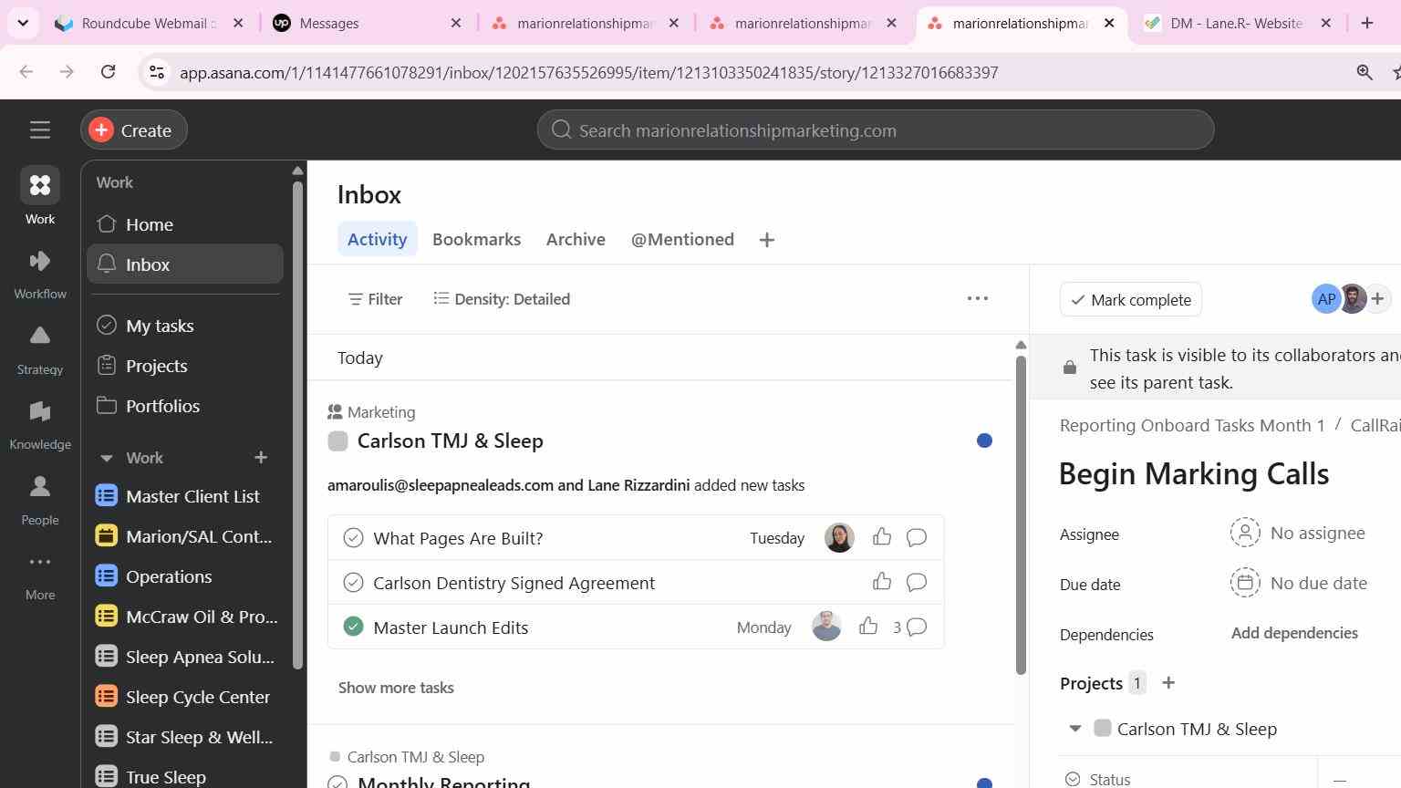Screen dimensions: 1401x788
Task: Toggle the hamburger sidebar menu
Action: tap(40, 130)
